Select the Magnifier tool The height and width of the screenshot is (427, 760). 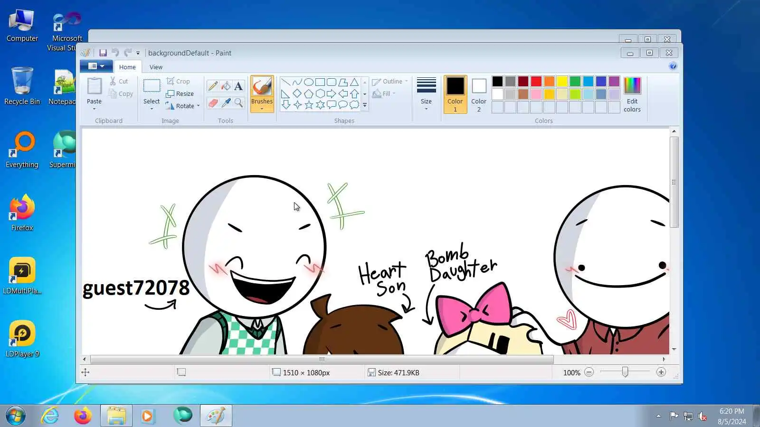coord(238,102)
